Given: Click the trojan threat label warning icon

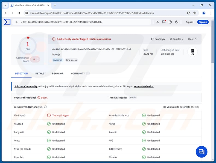Looking at the screenshot, I should pyautogui.click(x=39, y=97).
